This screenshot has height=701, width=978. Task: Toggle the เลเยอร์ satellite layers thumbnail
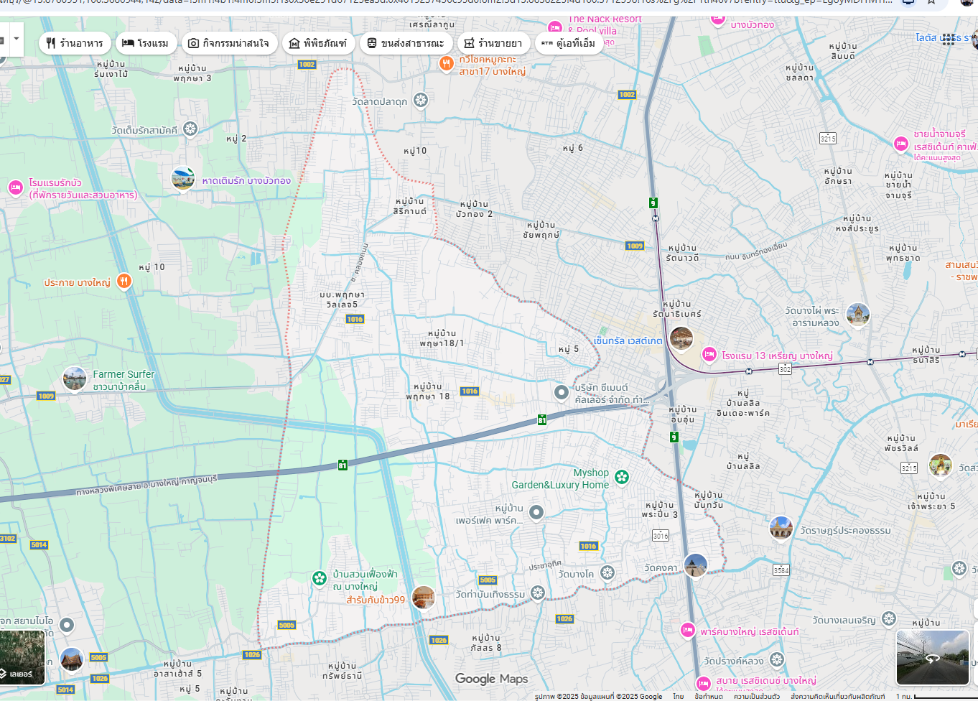22,656
